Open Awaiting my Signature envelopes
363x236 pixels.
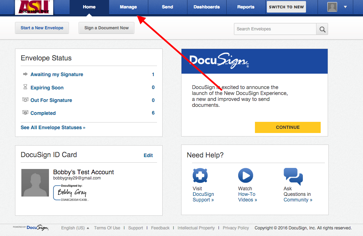tap(57, 74)
